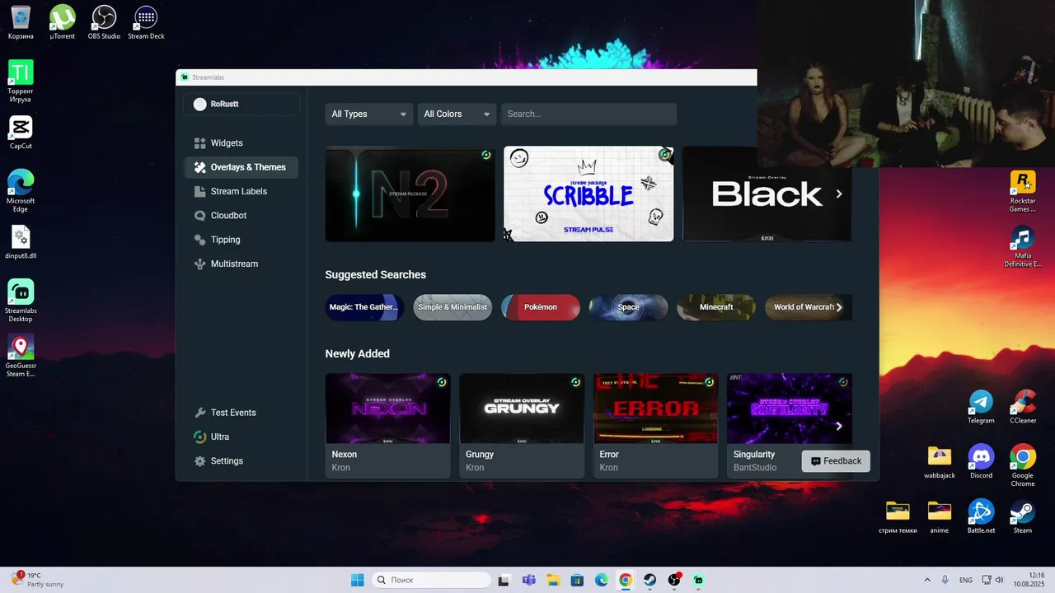The image size is (1055, 593).
Task: Click the Feedback button
Action: pyautogui.click(x=836, y=461)
